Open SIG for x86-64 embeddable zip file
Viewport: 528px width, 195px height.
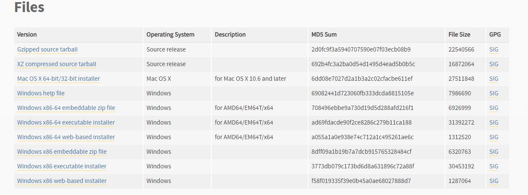(x=494, y=108)
